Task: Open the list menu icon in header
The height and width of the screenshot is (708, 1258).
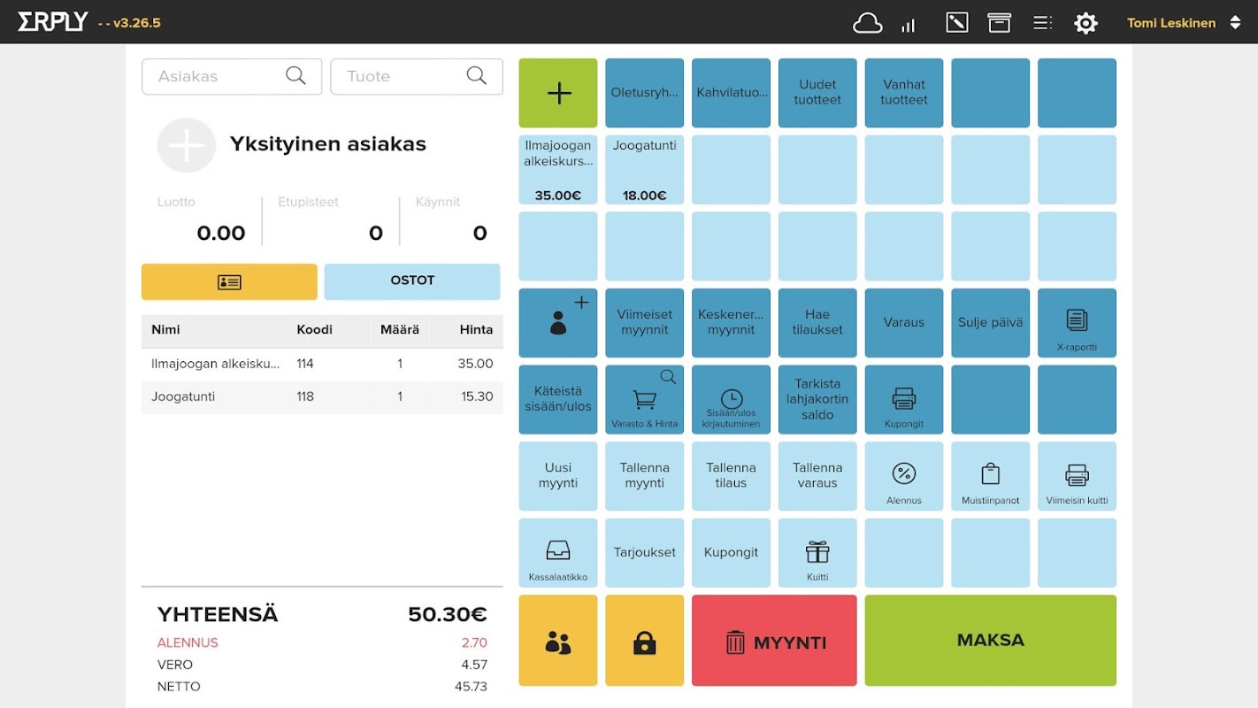Action: [x=1043, y=23]
